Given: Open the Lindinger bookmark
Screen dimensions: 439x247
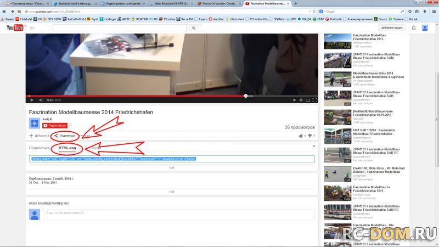Looking at the screenshot, I should coord(108,19).
